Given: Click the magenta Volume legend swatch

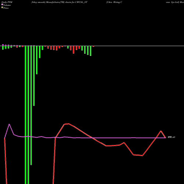Looking at the screenshot, I should 2,5.
